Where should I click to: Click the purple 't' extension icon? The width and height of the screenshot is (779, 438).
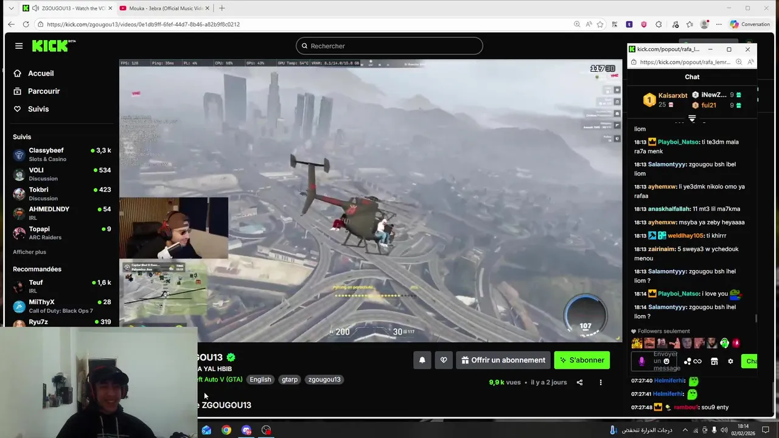[629, 24]
